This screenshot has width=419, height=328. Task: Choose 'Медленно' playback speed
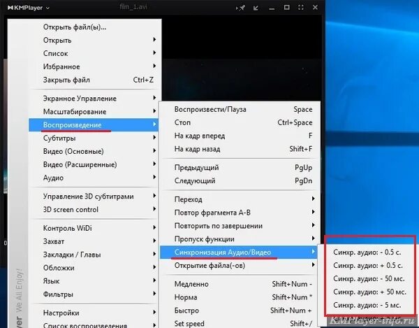click(239, 284)
